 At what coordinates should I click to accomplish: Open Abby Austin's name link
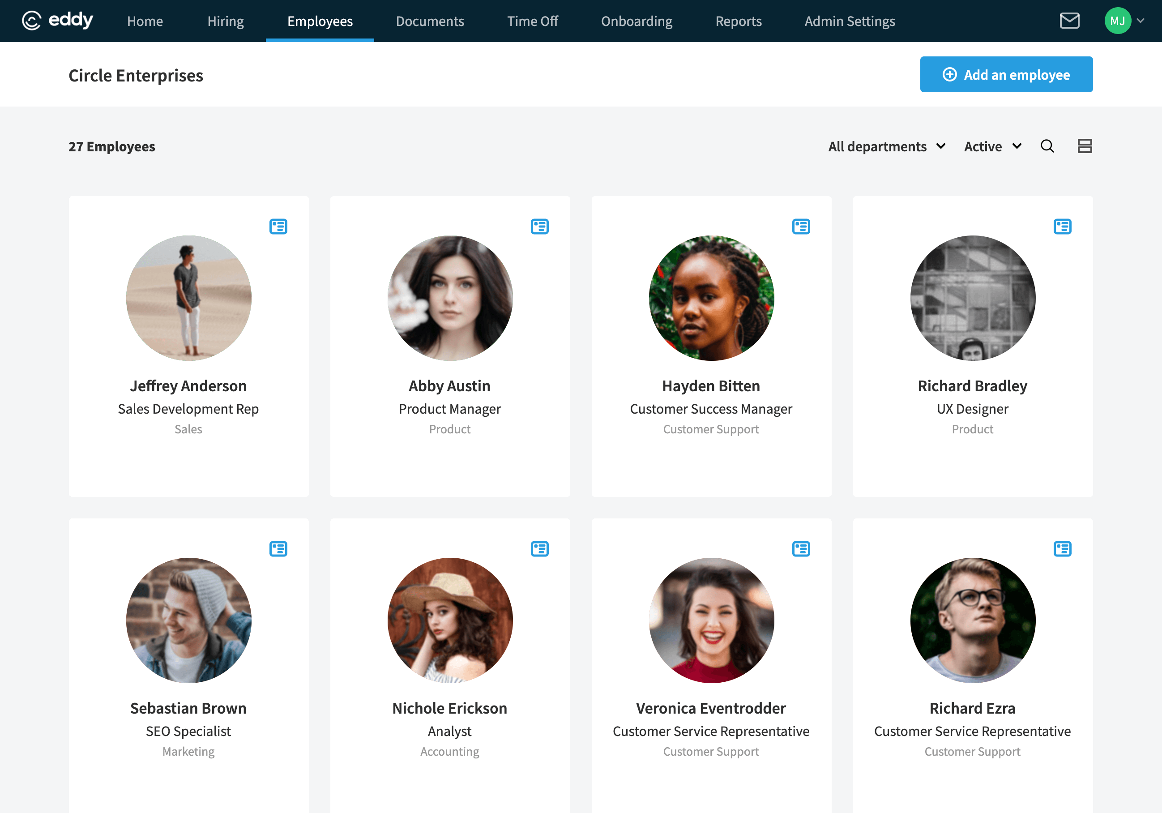point(449,386)
